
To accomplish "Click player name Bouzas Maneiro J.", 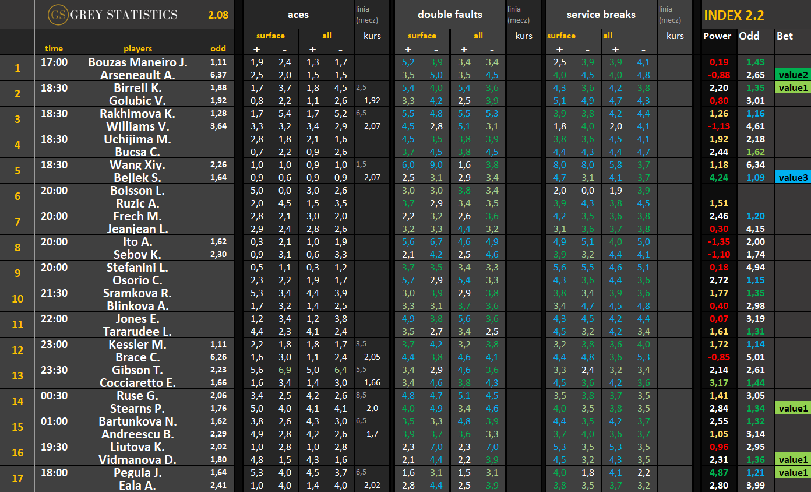I will (x=137, y=62).
